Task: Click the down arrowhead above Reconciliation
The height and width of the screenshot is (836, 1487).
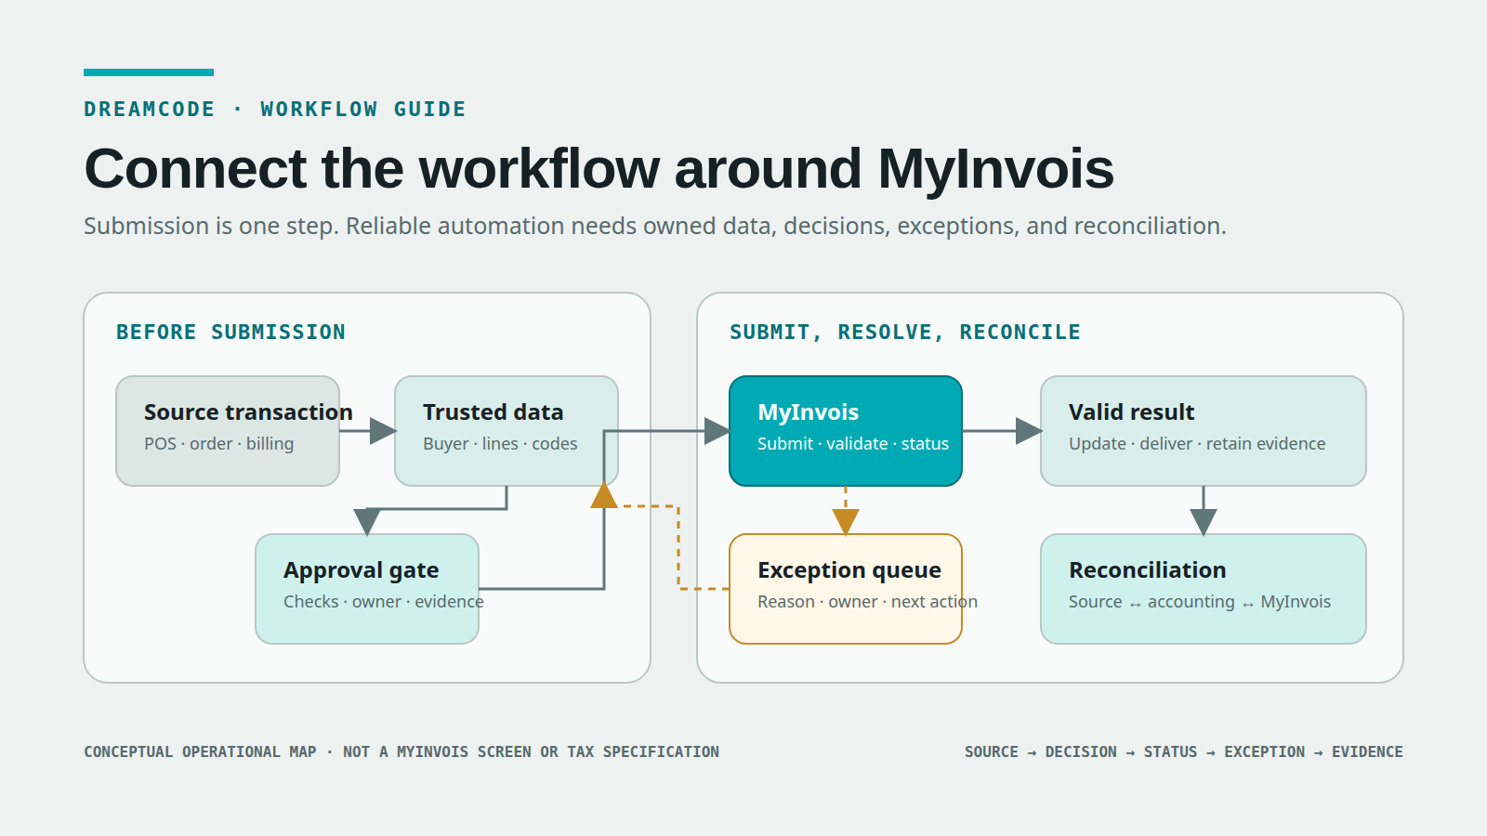Action: coord(1204,522)
